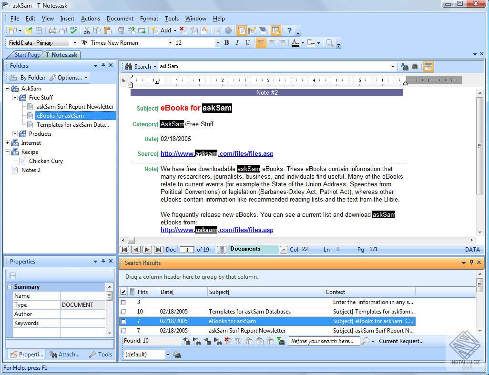
Task: Click the Help question mark icon
Action: pyautogui.click(x=289, y=30)
